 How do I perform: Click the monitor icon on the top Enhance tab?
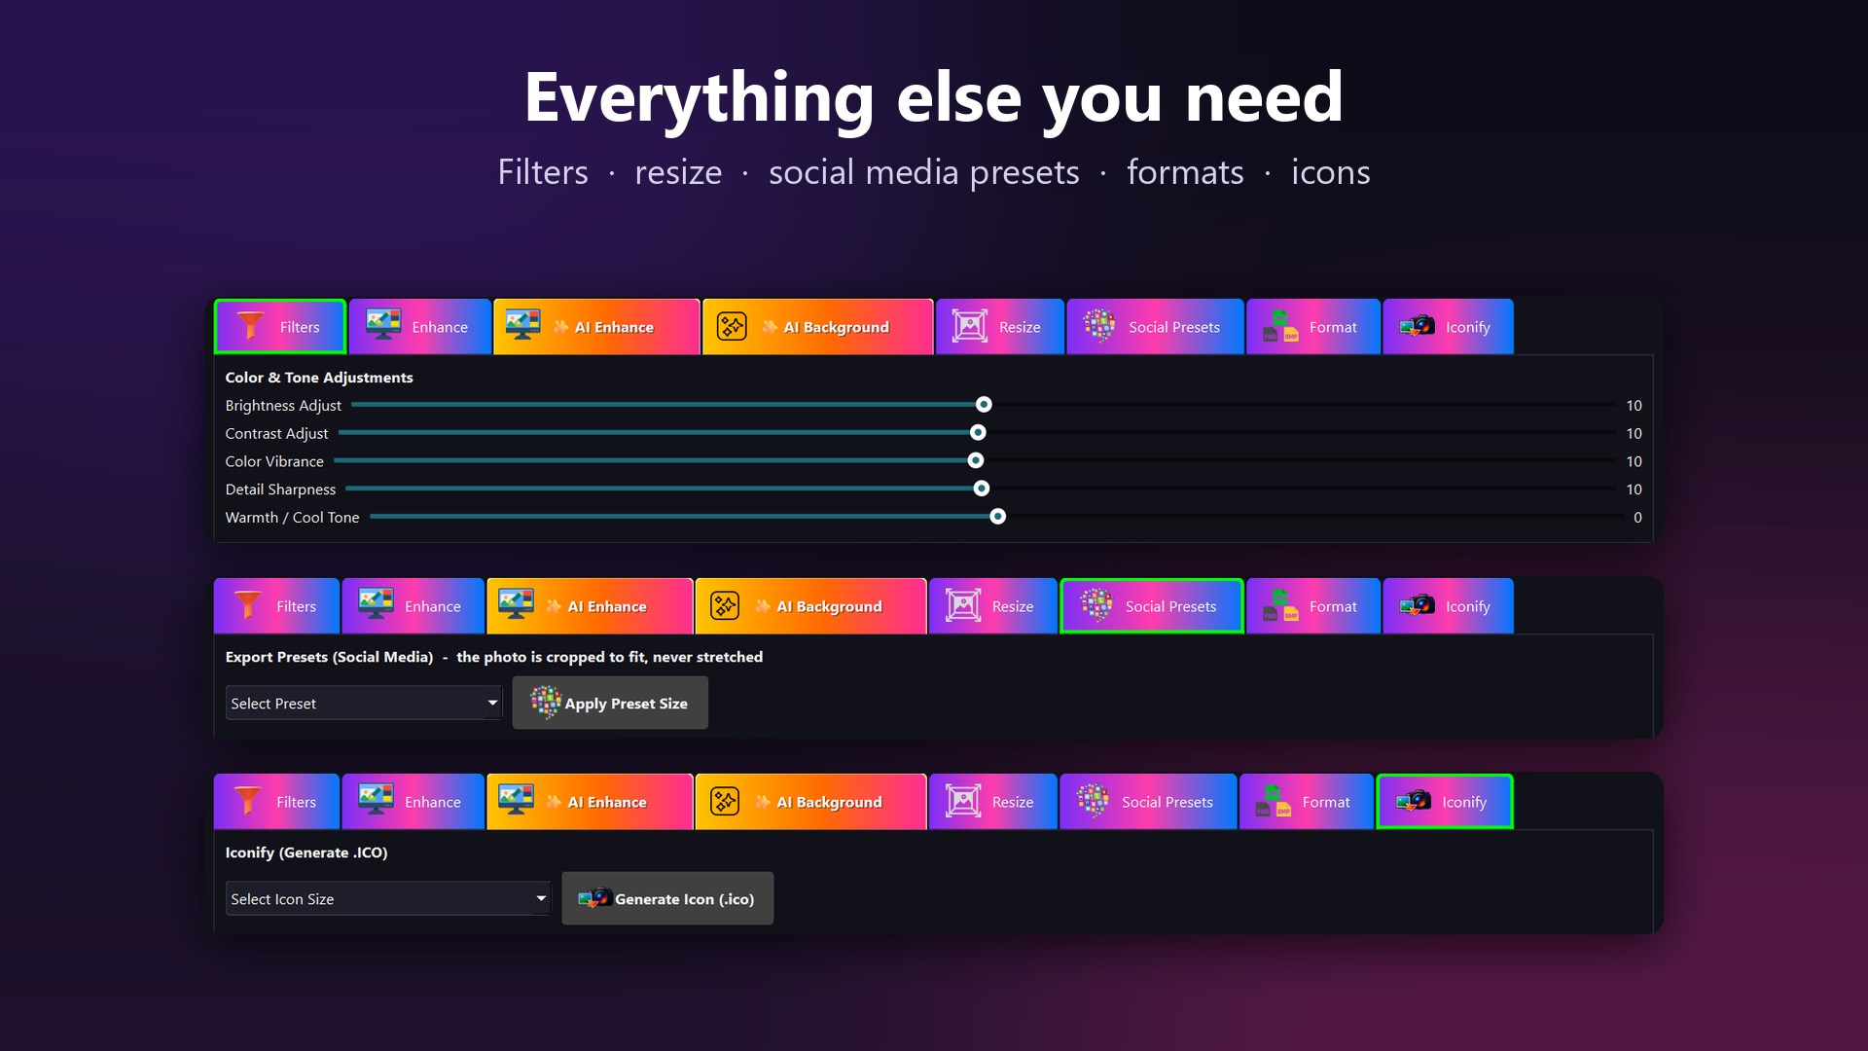pyautogui.click(x=382, y=325)
